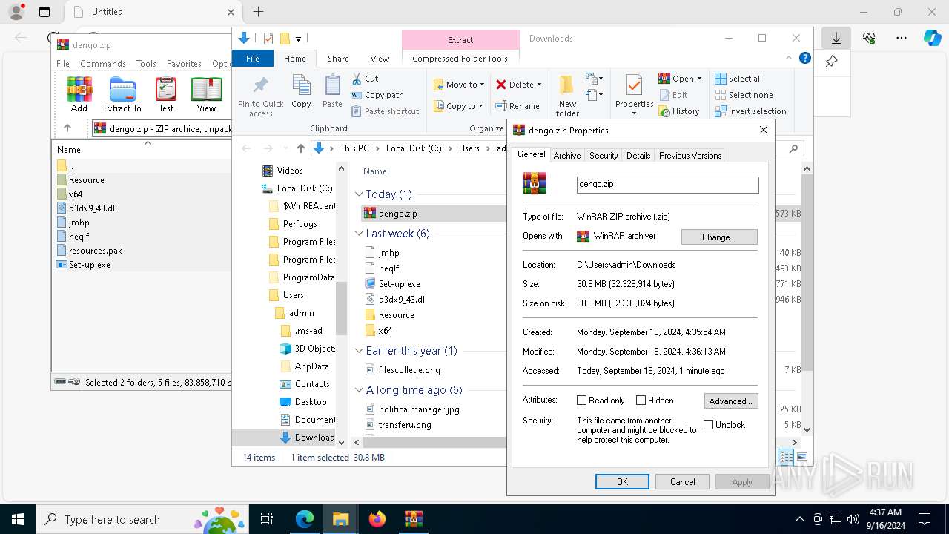
Task: Click the Advanced... button
Action: pyautogui.click(x=731, y=401)
